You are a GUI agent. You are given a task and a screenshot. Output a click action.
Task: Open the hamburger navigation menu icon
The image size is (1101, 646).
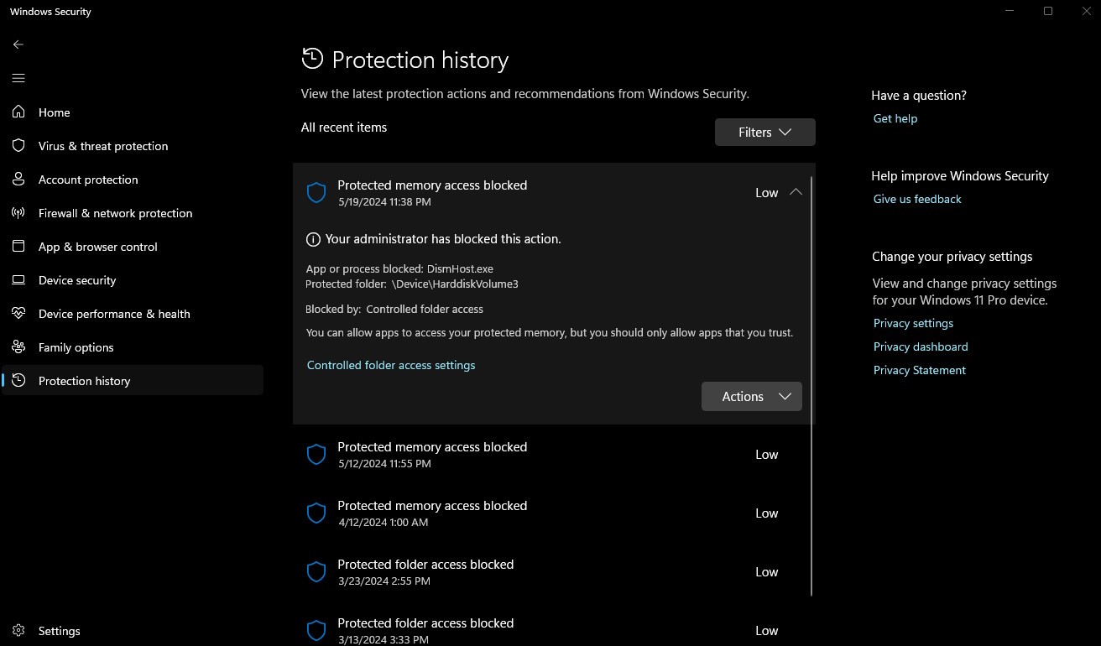[18, 78]
